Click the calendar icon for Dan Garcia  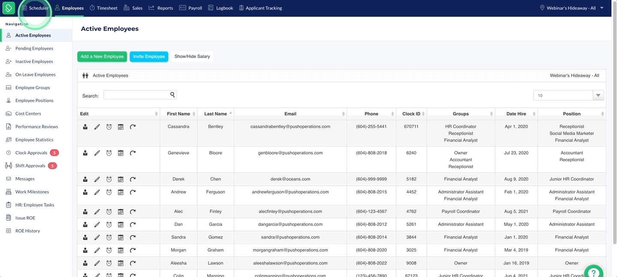[x=121, y=224]
